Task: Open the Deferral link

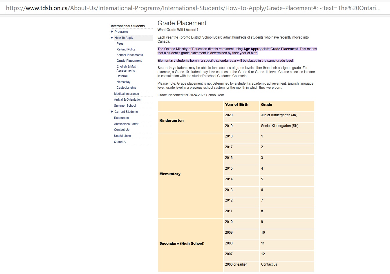Action: 122,76
